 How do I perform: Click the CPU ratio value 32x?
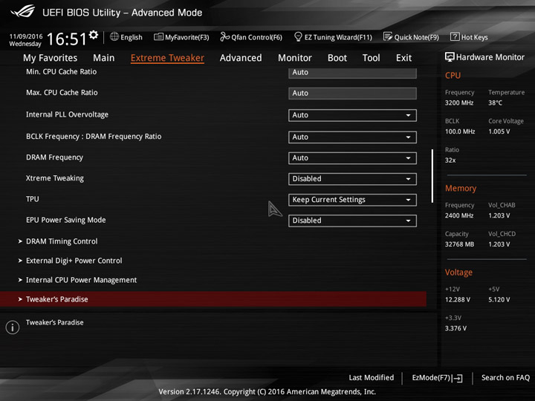(450, 160)
